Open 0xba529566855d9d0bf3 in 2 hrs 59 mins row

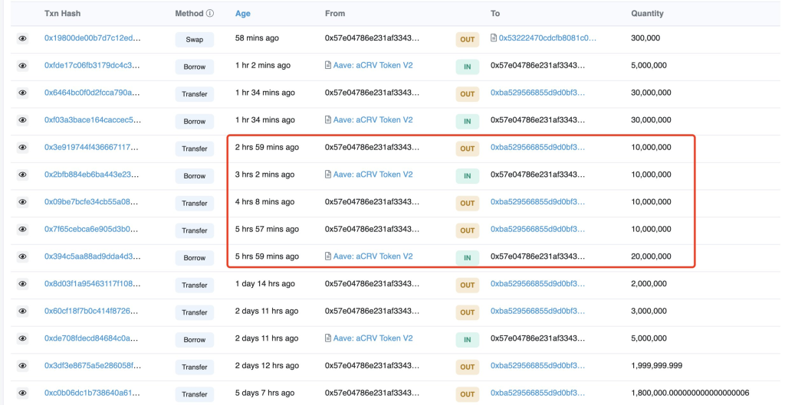point(537,147)
